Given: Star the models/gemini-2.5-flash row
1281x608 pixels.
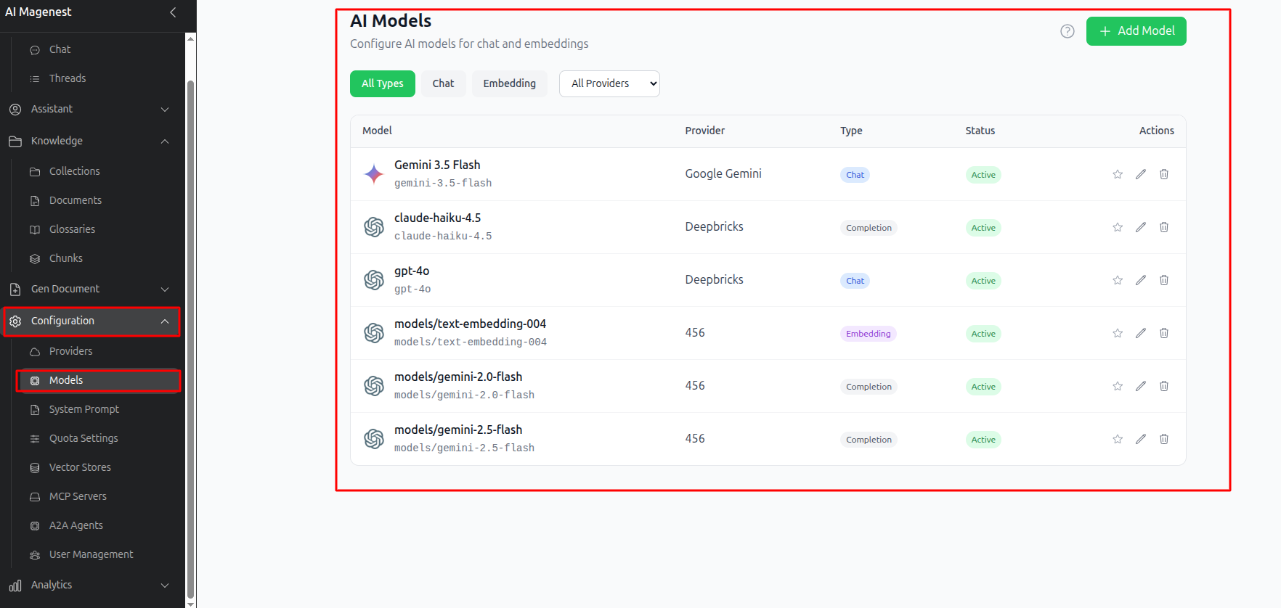Looking at the screenshot, I should point(1118,439).
